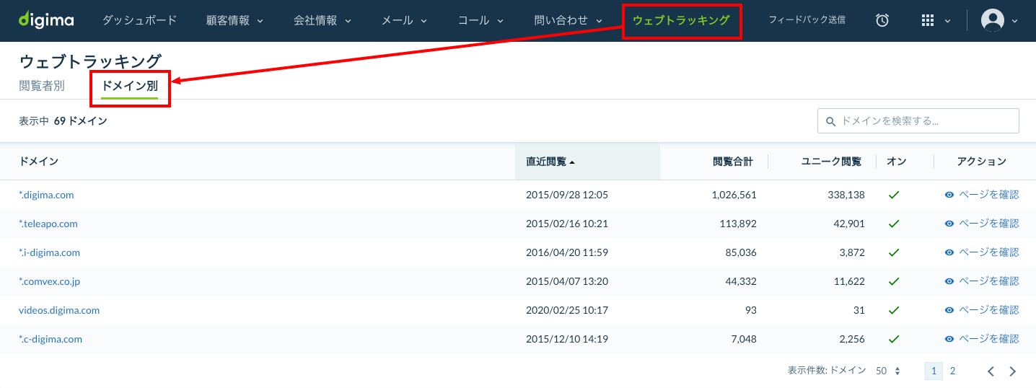
Task: Click the 2020/02/25 10:17 date cell
Action: 567,310
